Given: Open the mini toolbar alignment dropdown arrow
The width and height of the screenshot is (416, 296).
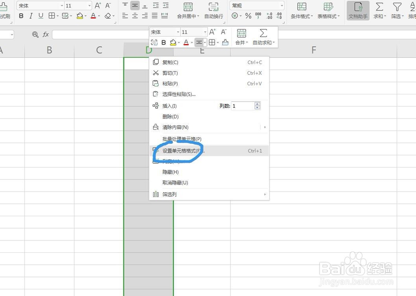Looking at the screenshot, I should pyautogui.click(x=205, y=42).
